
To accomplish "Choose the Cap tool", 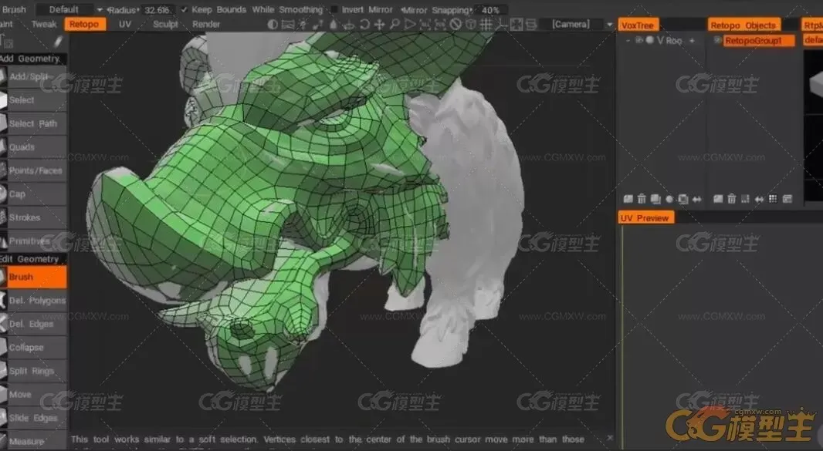I will pyautogui.click(x=34, y=194).
